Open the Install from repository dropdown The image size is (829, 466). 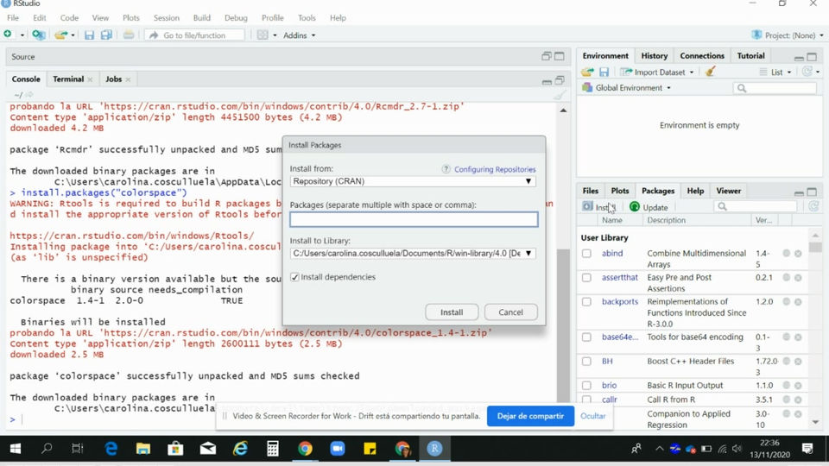click(413, 181)
